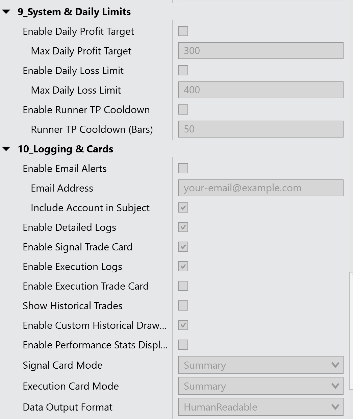Uncheck Include Account in Subject

pos(183,208)
